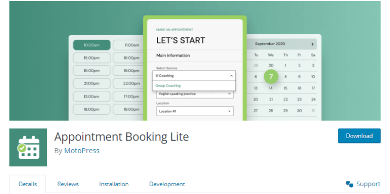390x194 pixels.
Task: Select the 17:00pm time slot
Action: pyautogui.click(x=128, y=96)
